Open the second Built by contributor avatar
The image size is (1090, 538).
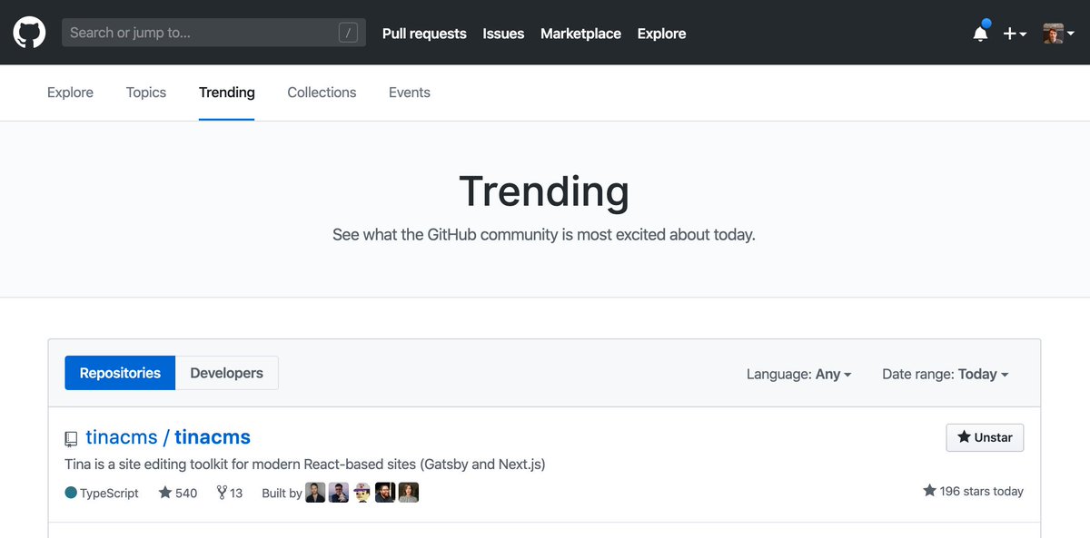click(x=339, y=493)
